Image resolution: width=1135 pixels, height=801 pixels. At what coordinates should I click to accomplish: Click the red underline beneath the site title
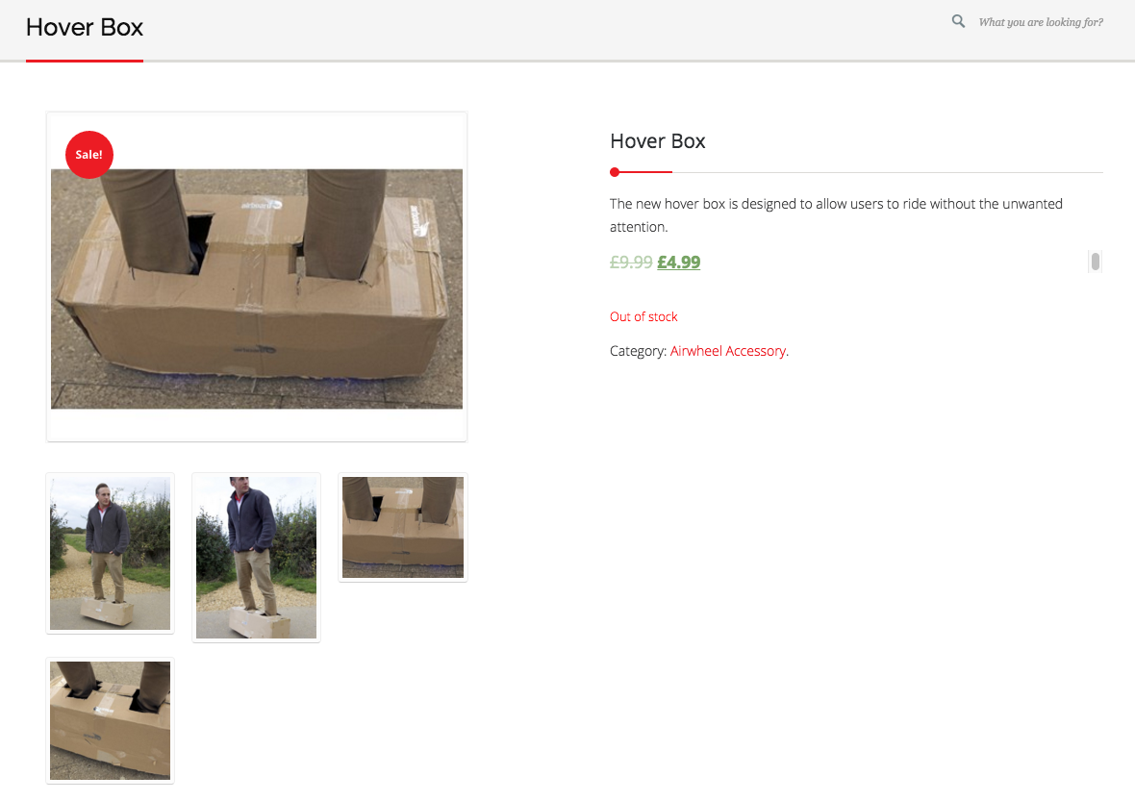(85, 61)
